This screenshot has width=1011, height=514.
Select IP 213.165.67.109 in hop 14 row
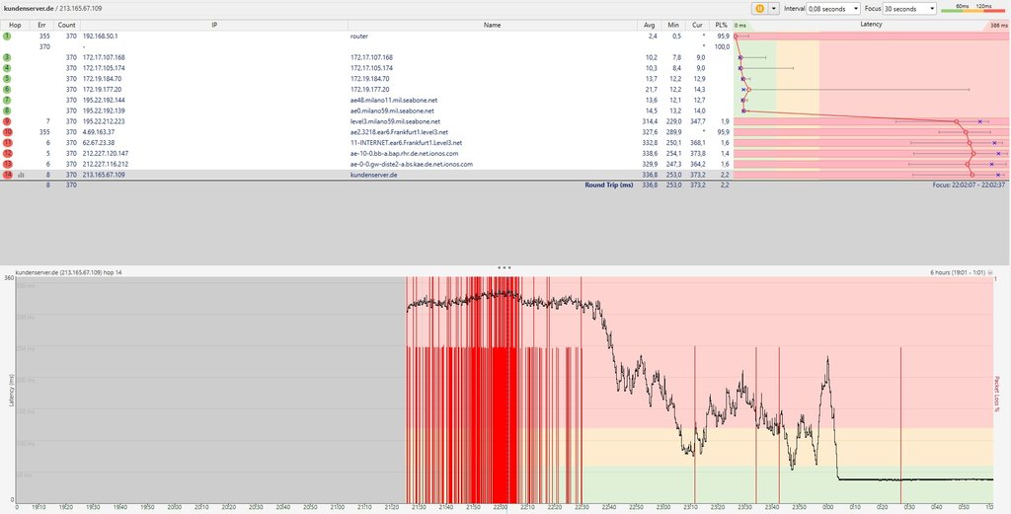(104, 175)
